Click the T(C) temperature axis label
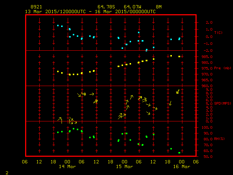The image size is (233, 175). coord(218,33)
